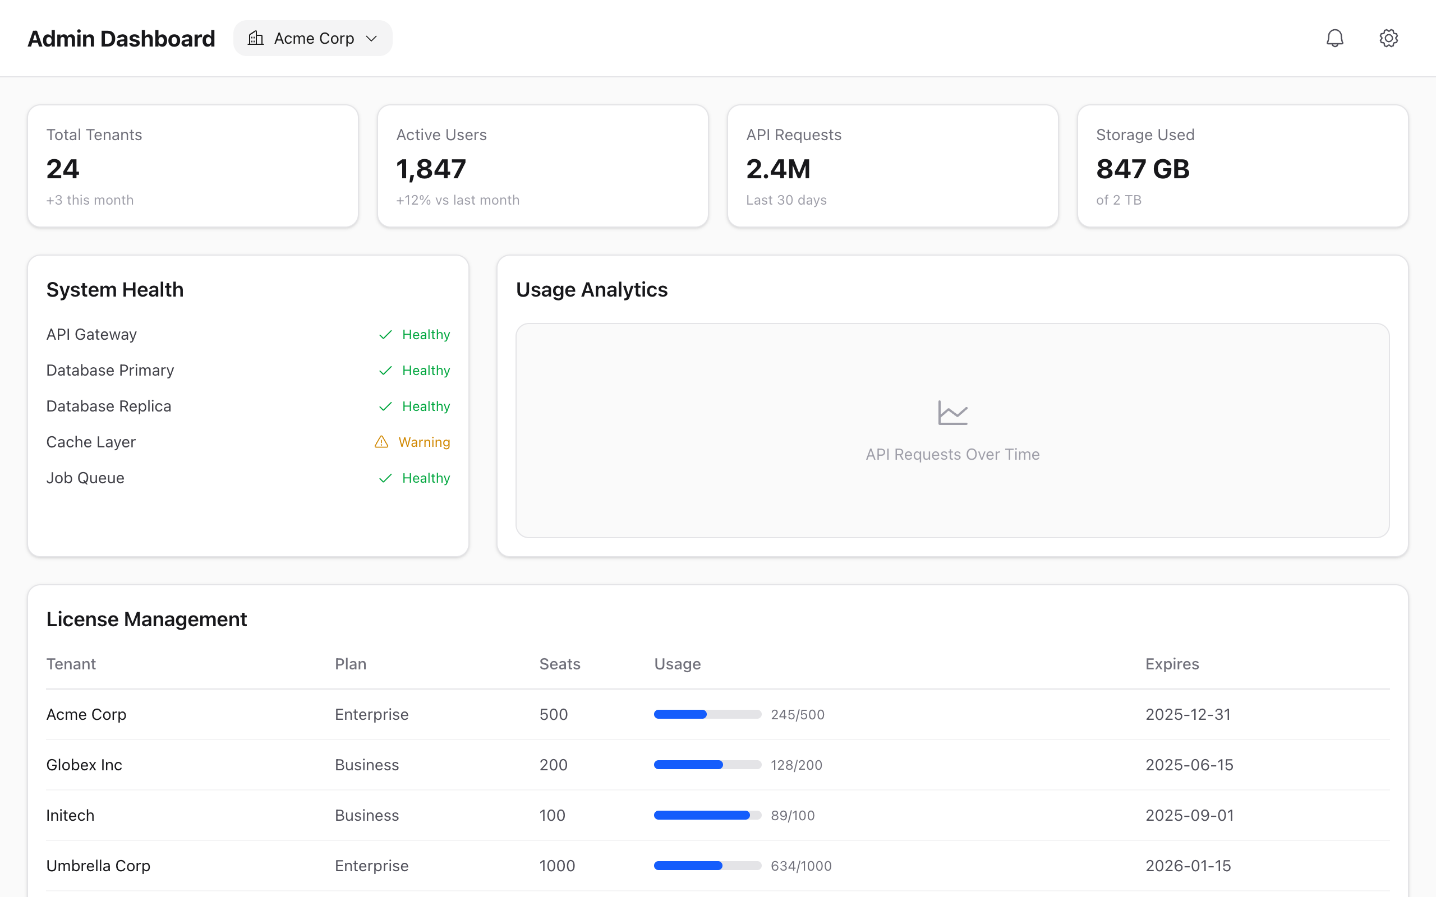Click the API Requests Over Time chart area
This screenshot has width=1436, height=897.
click(952, 431)
